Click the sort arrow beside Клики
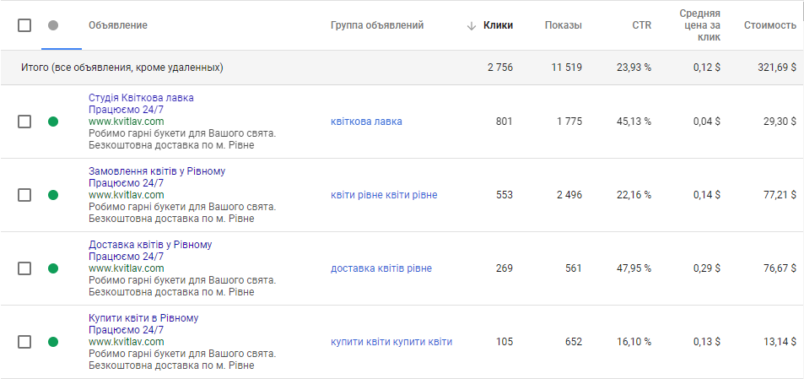This screenshot has width=804, height=379. pyautogui.click(x=472, y=25)
